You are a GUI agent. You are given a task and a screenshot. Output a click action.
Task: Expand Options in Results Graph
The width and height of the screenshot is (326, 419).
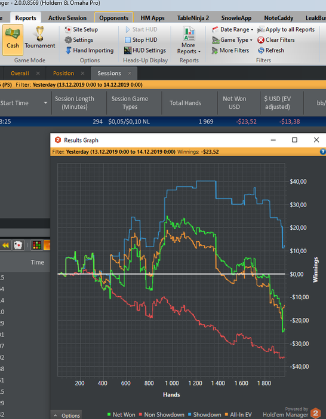[x=66, y=415]
